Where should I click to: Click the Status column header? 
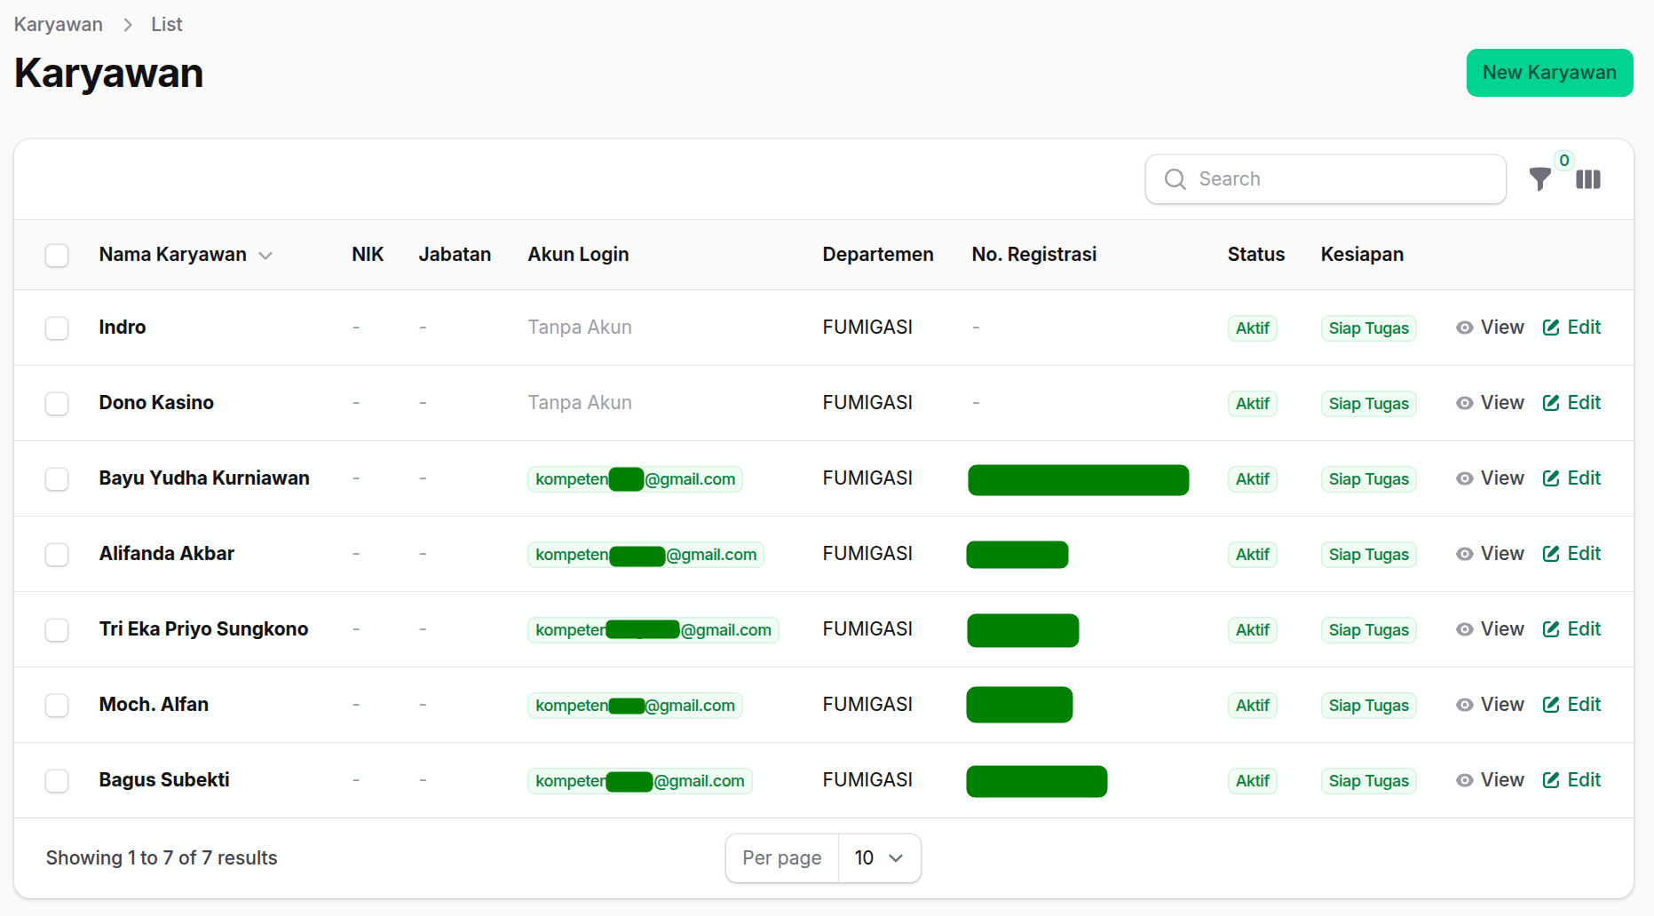pos(1255,255)
